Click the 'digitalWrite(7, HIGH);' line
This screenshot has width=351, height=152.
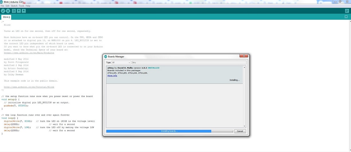click(x=18, y=121)
